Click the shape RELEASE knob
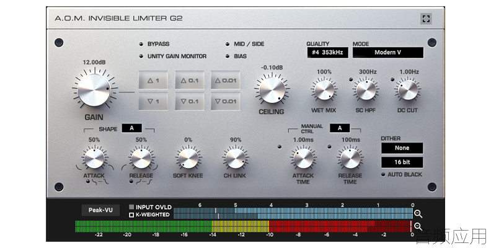This screenshot has height=248, width=491. [x=141, y=159]
